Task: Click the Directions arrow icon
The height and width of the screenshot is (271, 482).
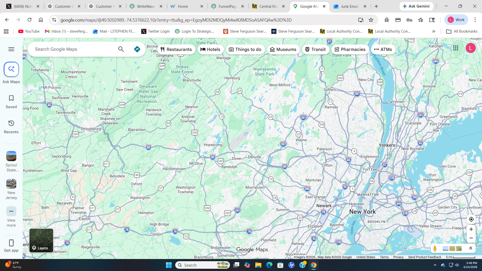Action: click(137, 49)
